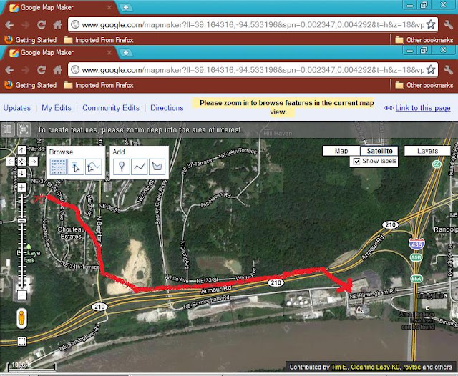Switch to Map view
The height and width of the screenshot is (376, 458).
click(341, 151)
